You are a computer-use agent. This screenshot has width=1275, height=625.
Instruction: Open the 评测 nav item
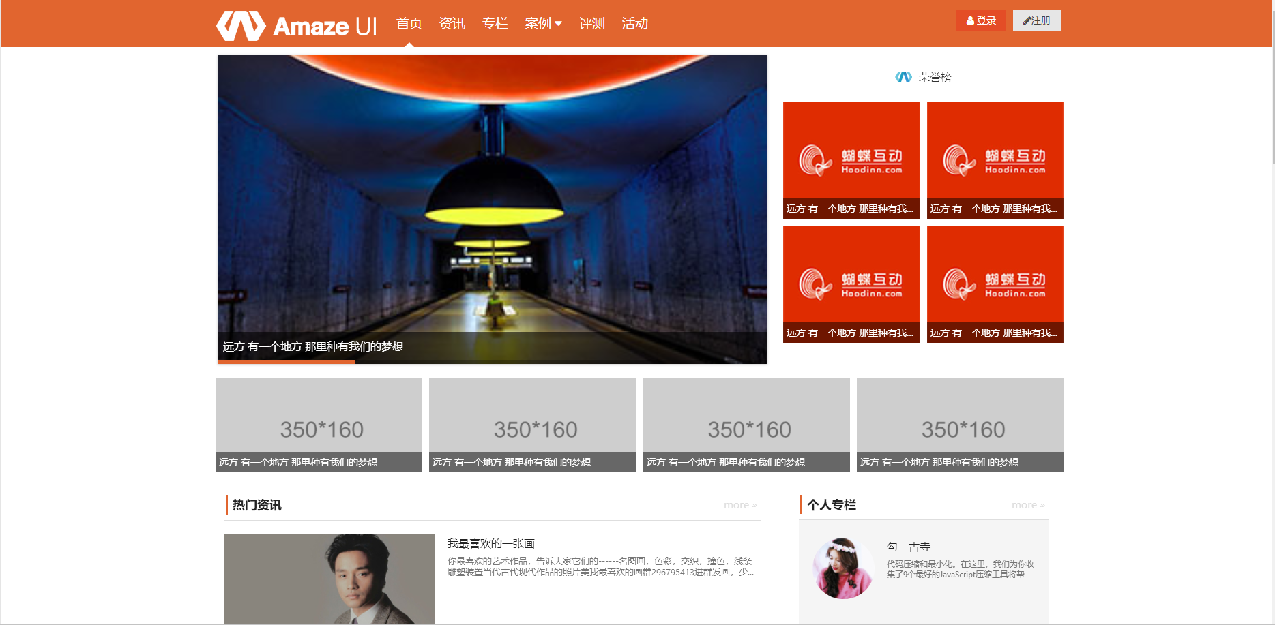591,24
